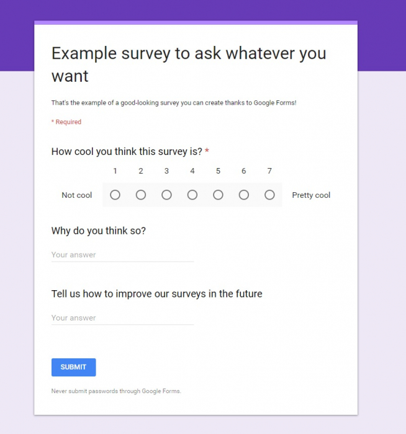Click the 'How cool you think this survey is?' question
Viewport: 406px width, 434px height.
coord(127,152)
